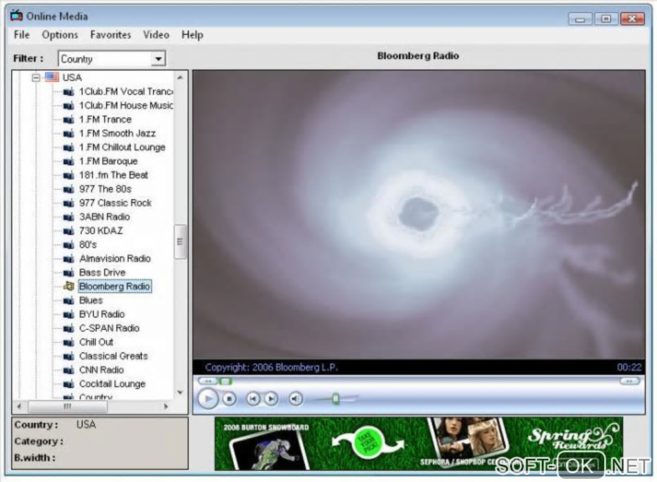657x482 pixels.
Task: Click the station list horizontal scrollbar thumb
Action: coord(68,406)
